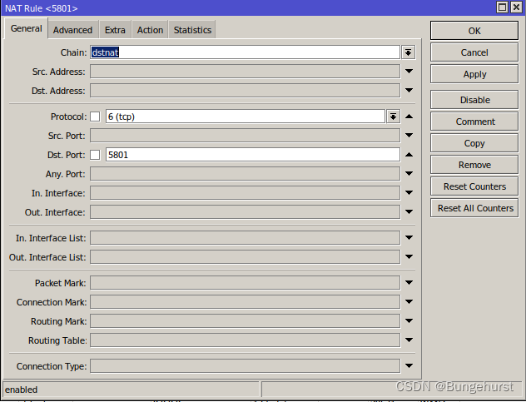Click the disabled Connection Mark field
The image size is (526, 402).
[x=245, y=301]
